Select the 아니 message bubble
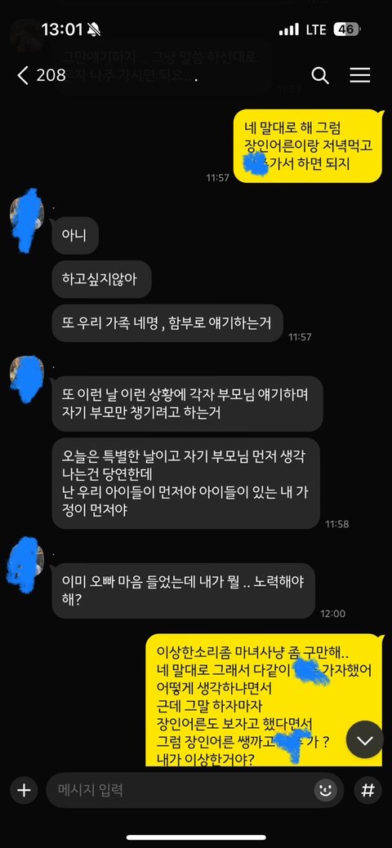This screenshot has height=848, width=392. [75, 236]
